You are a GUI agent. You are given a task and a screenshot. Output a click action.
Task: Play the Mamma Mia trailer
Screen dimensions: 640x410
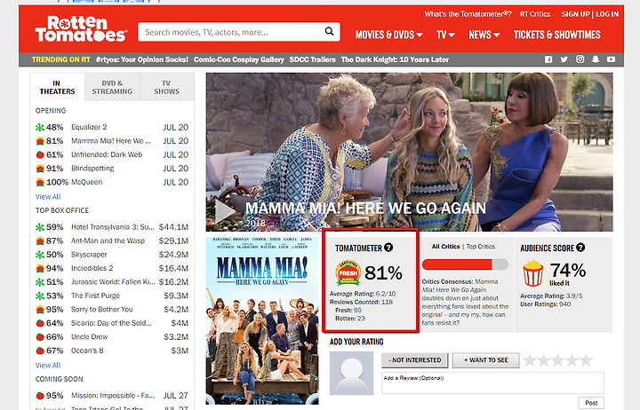[225, 211]
